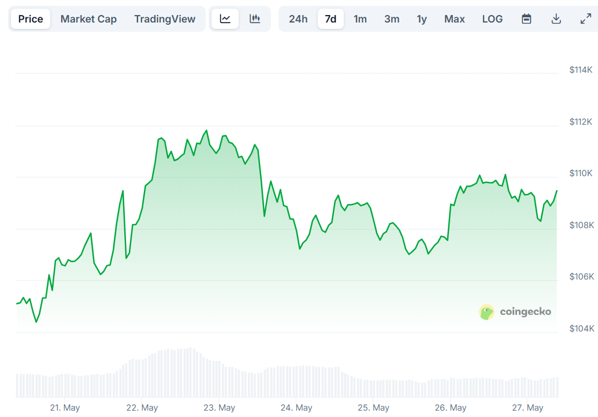This screenshot has width=598, height=417.
Task: Click the 25. May date label
Action: (373, 408)
